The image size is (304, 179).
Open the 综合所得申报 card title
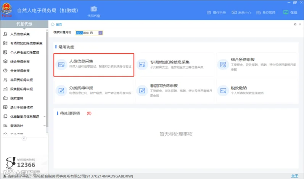(243, 59)
